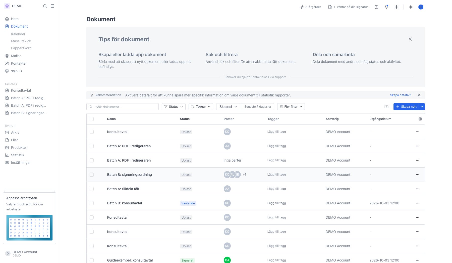452x263 pixels.
Task: Open Statistik from the sidebar
Action: (18, 155)
